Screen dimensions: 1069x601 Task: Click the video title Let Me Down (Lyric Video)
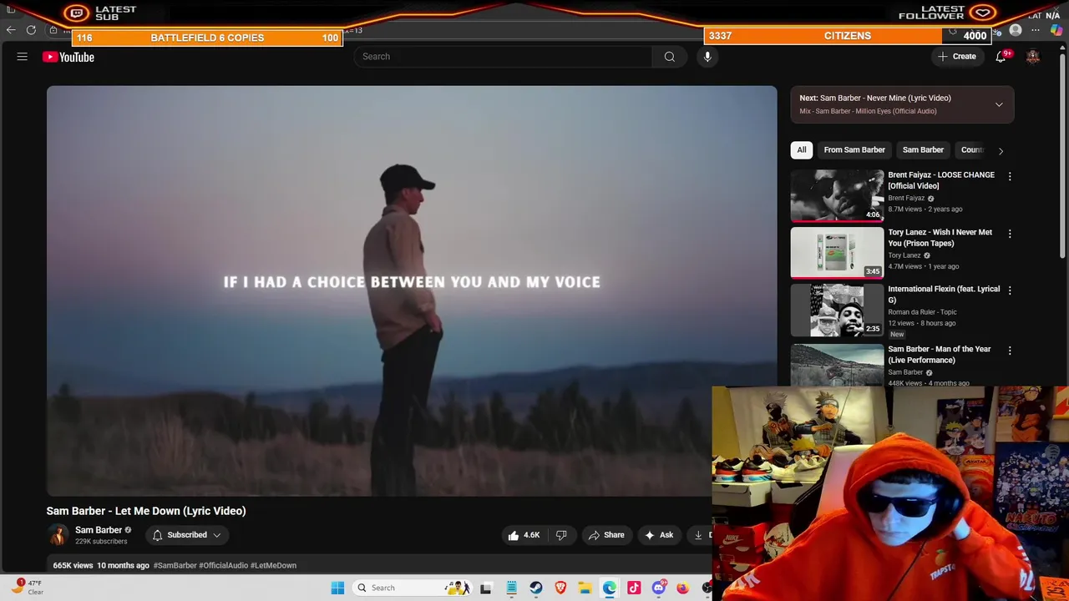point(146,511)
